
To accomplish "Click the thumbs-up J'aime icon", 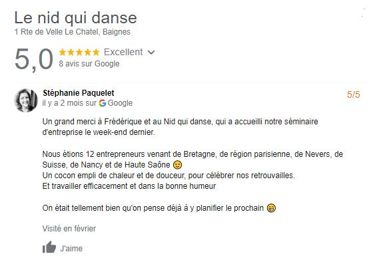I will (x=49, y=247).
